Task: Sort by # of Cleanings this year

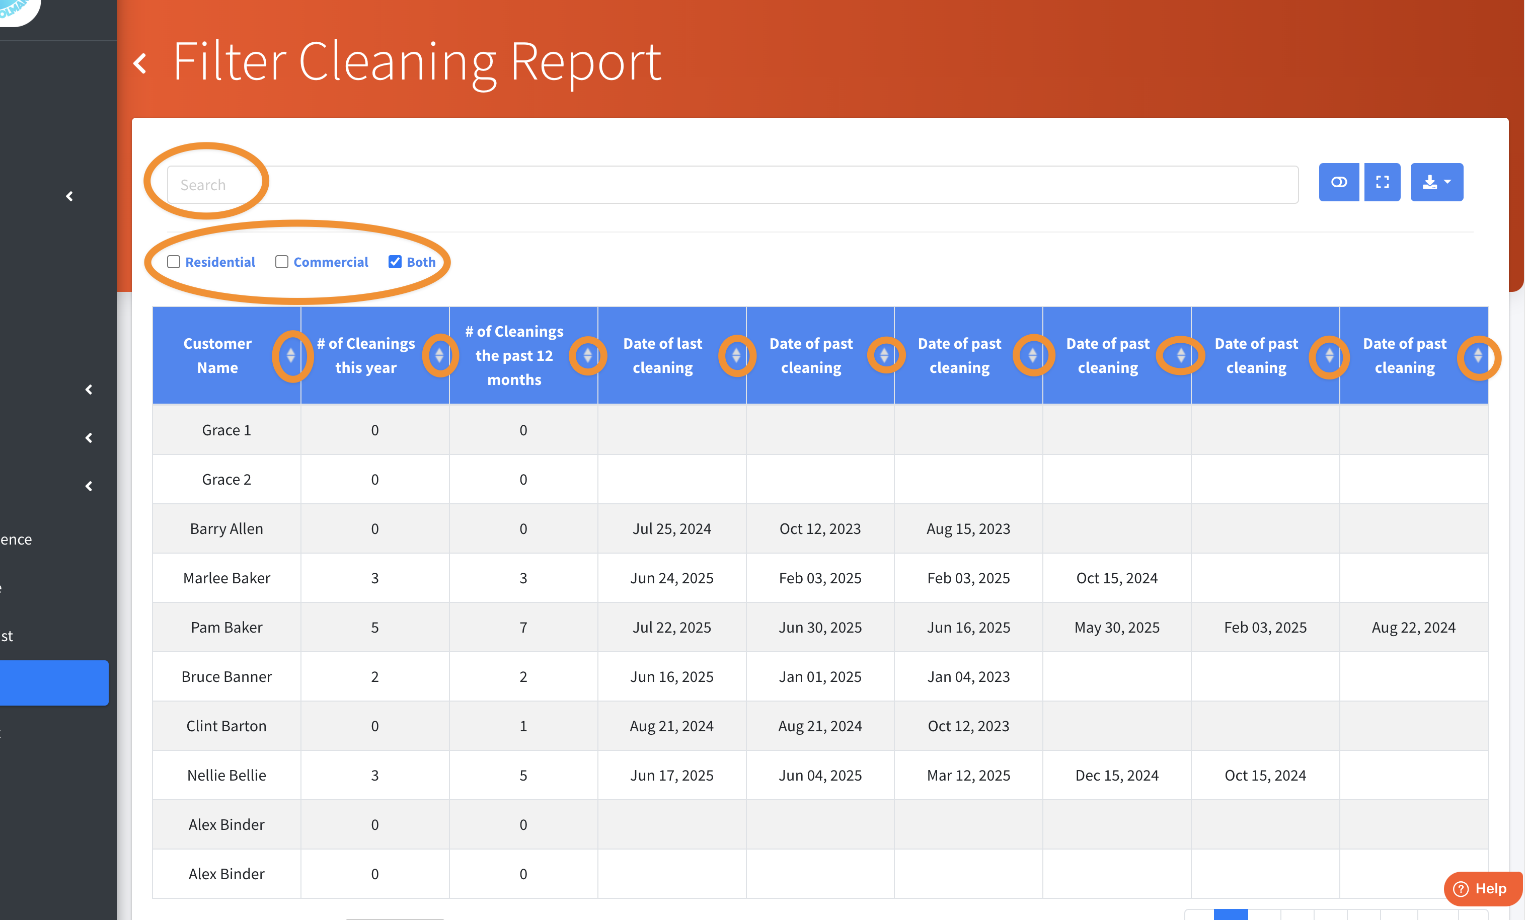Action: pos(439,355)
